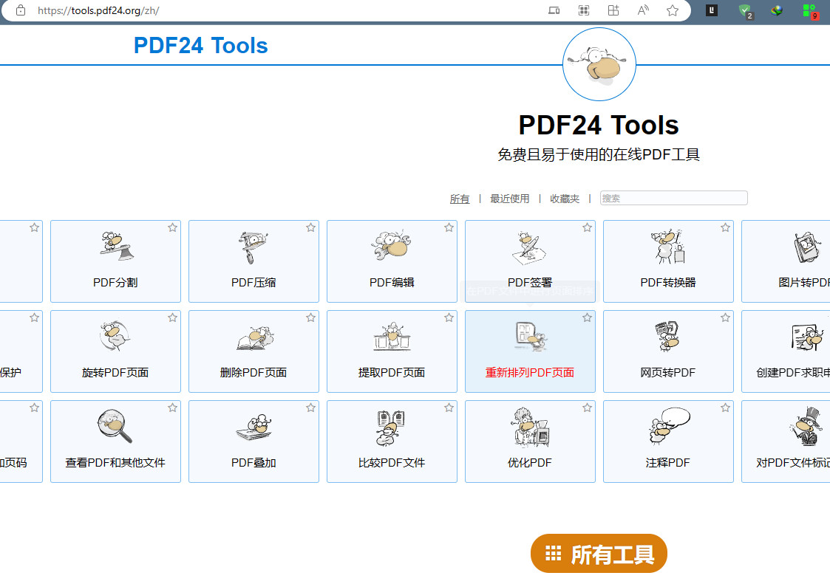Favorite PDF分割 with its star
The width and height of the screenshot is (830, 584).
(172, 227)
